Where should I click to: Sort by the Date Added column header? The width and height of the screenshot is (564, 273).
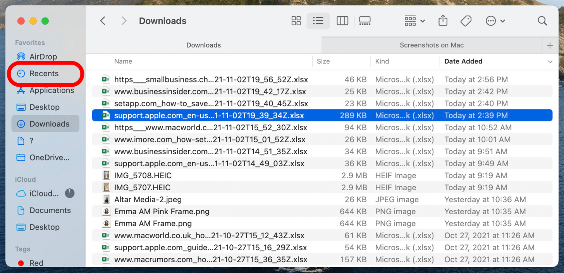[463, 61]
